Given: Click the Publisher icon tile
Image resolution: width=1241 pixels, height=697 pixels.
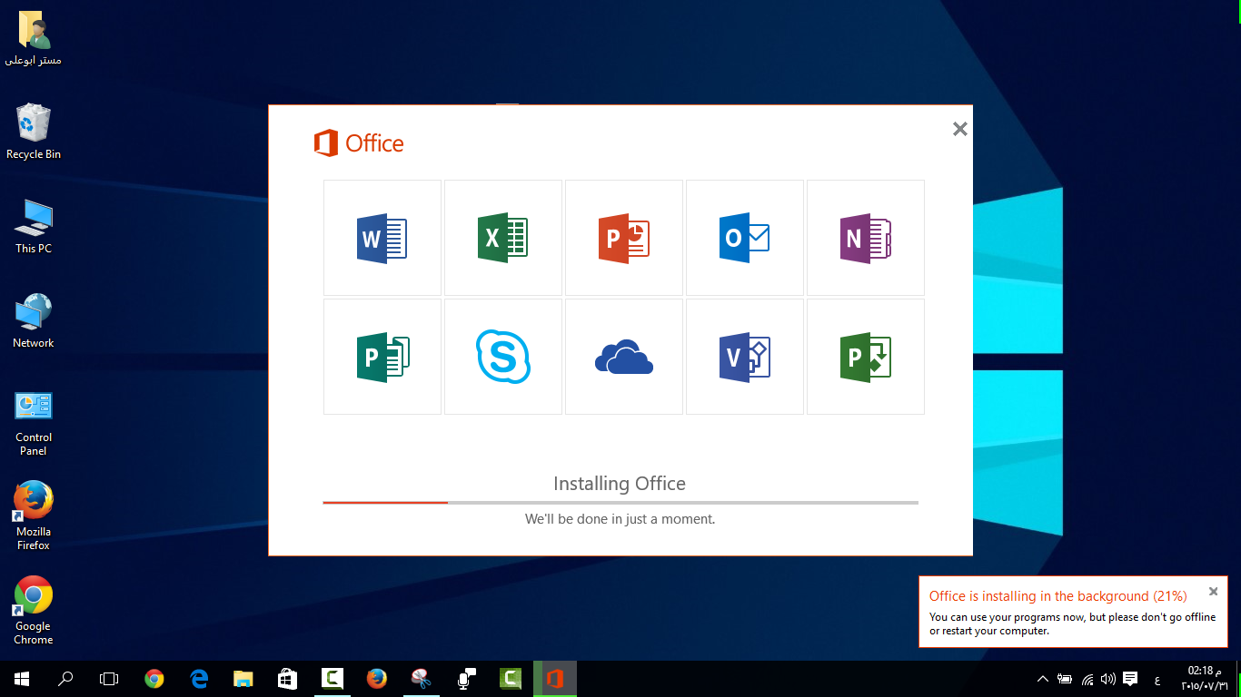Looking at the screenshot, I should 382,357.
